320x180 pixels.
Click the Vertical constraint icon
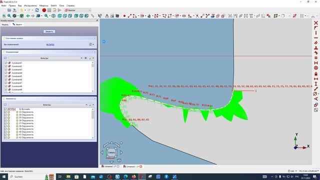[316, 33]
